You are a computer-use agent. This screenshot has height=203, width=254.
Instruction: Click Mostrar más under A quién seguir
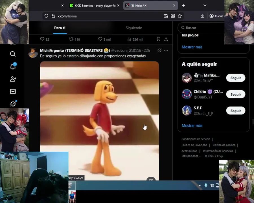pos(192,125)
